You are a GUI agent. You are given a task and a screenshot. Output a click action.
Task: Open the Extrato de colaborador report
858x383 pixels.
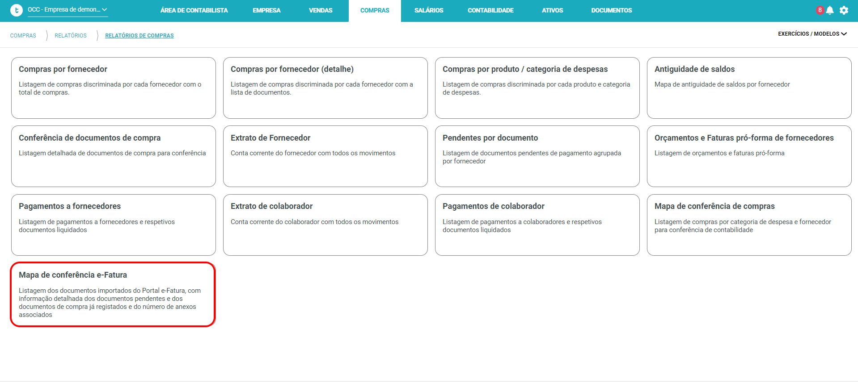pyautogui.click(x=325, y=225)
